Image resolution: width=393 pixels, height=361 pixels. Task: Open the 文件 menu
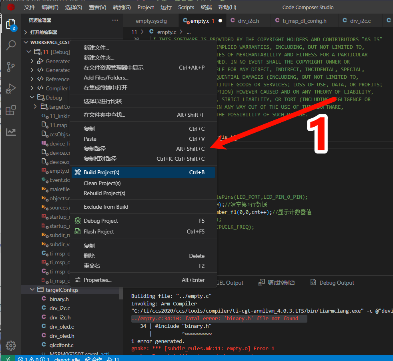point(30,7)
